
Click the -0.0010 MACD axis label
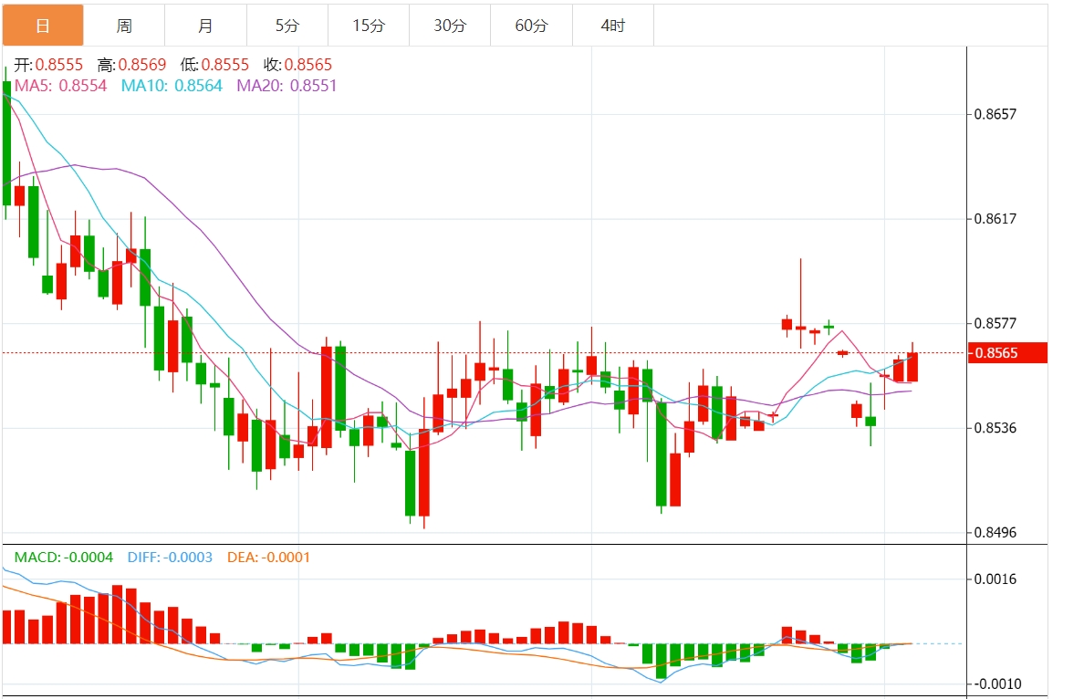(x=997, y=683)
